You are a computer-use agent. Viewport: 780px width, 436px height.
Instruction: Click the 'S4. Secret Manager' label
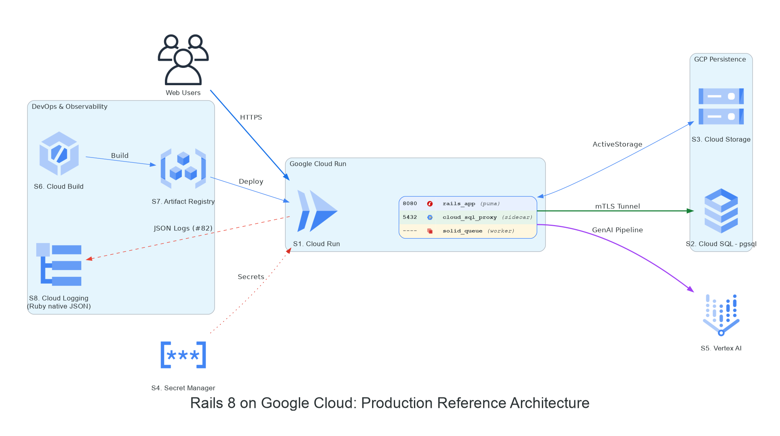pyautogui.click(x=183, y=388)
